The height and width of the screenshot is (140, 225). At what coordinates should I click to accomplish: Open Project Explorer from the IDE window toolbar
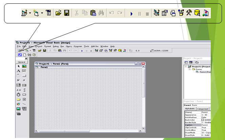point(97,51)
